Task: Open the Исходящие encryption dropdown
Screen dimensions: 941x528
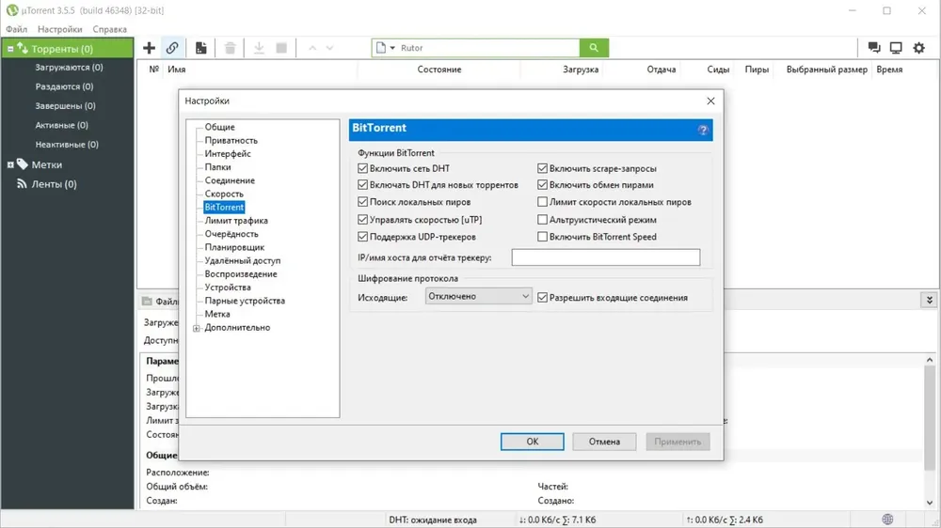Action: pyautogui.click(x=478, y=296)
